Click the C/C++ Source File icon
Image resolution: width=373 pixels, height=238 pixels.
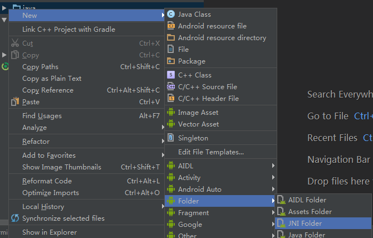(171, 86)
